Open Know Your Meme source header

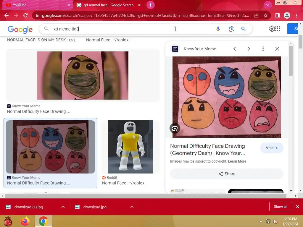coord(194,49)
